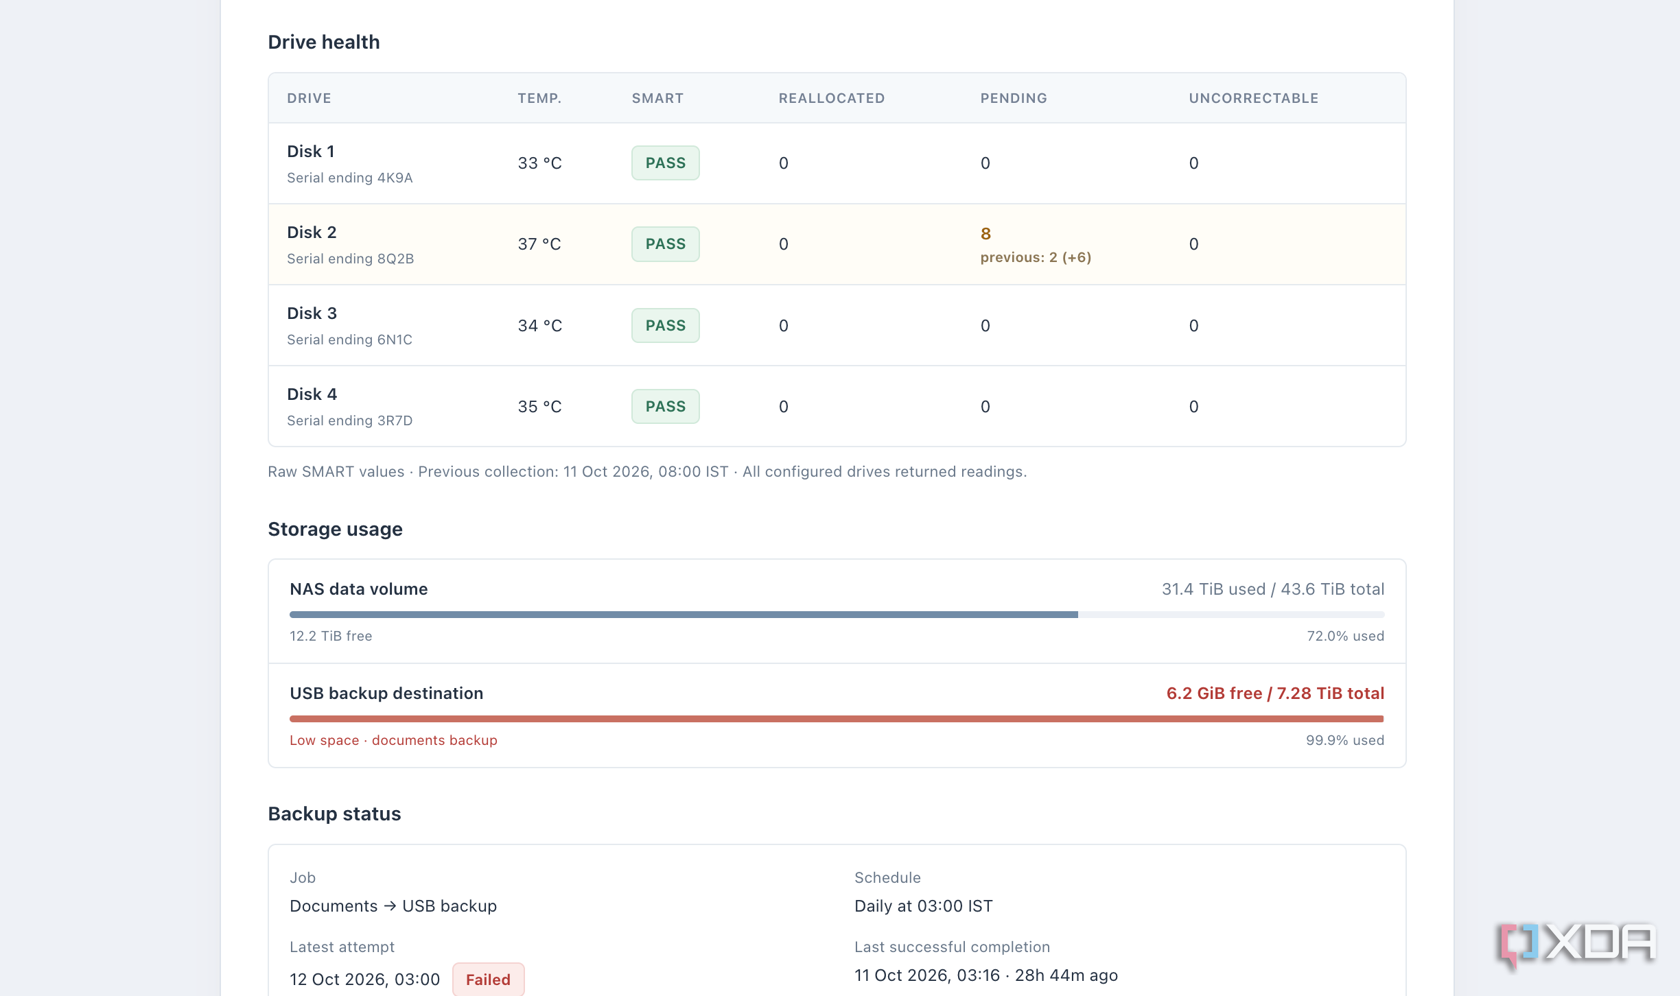Viewport: 1680px width, 996px height.
Task: Click 'Documents → USB backup' job name
Action: (393, 906)
